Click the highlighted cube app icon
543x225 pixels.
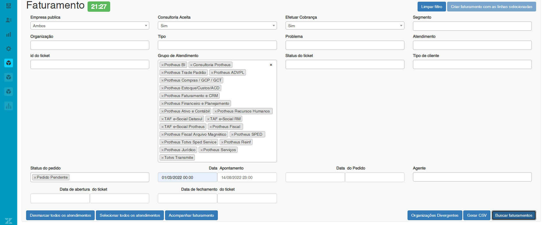point(9,63)
